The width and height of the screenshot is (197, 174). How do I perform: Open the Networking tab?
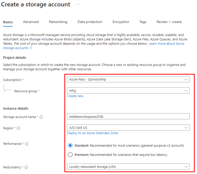click(x=58, y=22)
